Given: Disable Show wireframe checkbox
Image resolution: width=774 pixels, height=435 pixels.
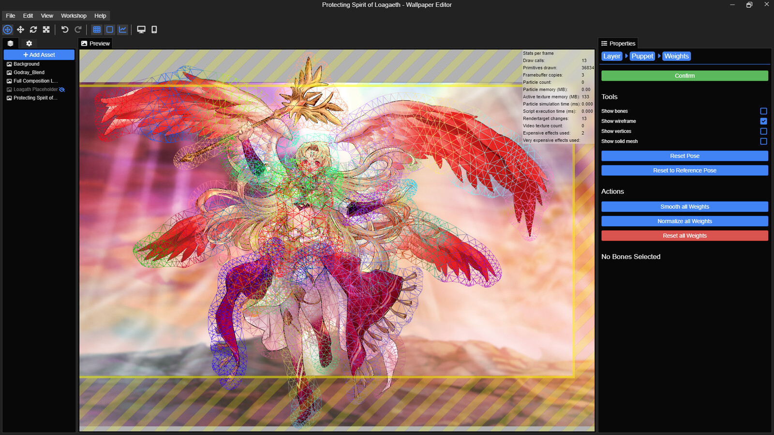Looking at the screenshot, I should pos(763,121).
